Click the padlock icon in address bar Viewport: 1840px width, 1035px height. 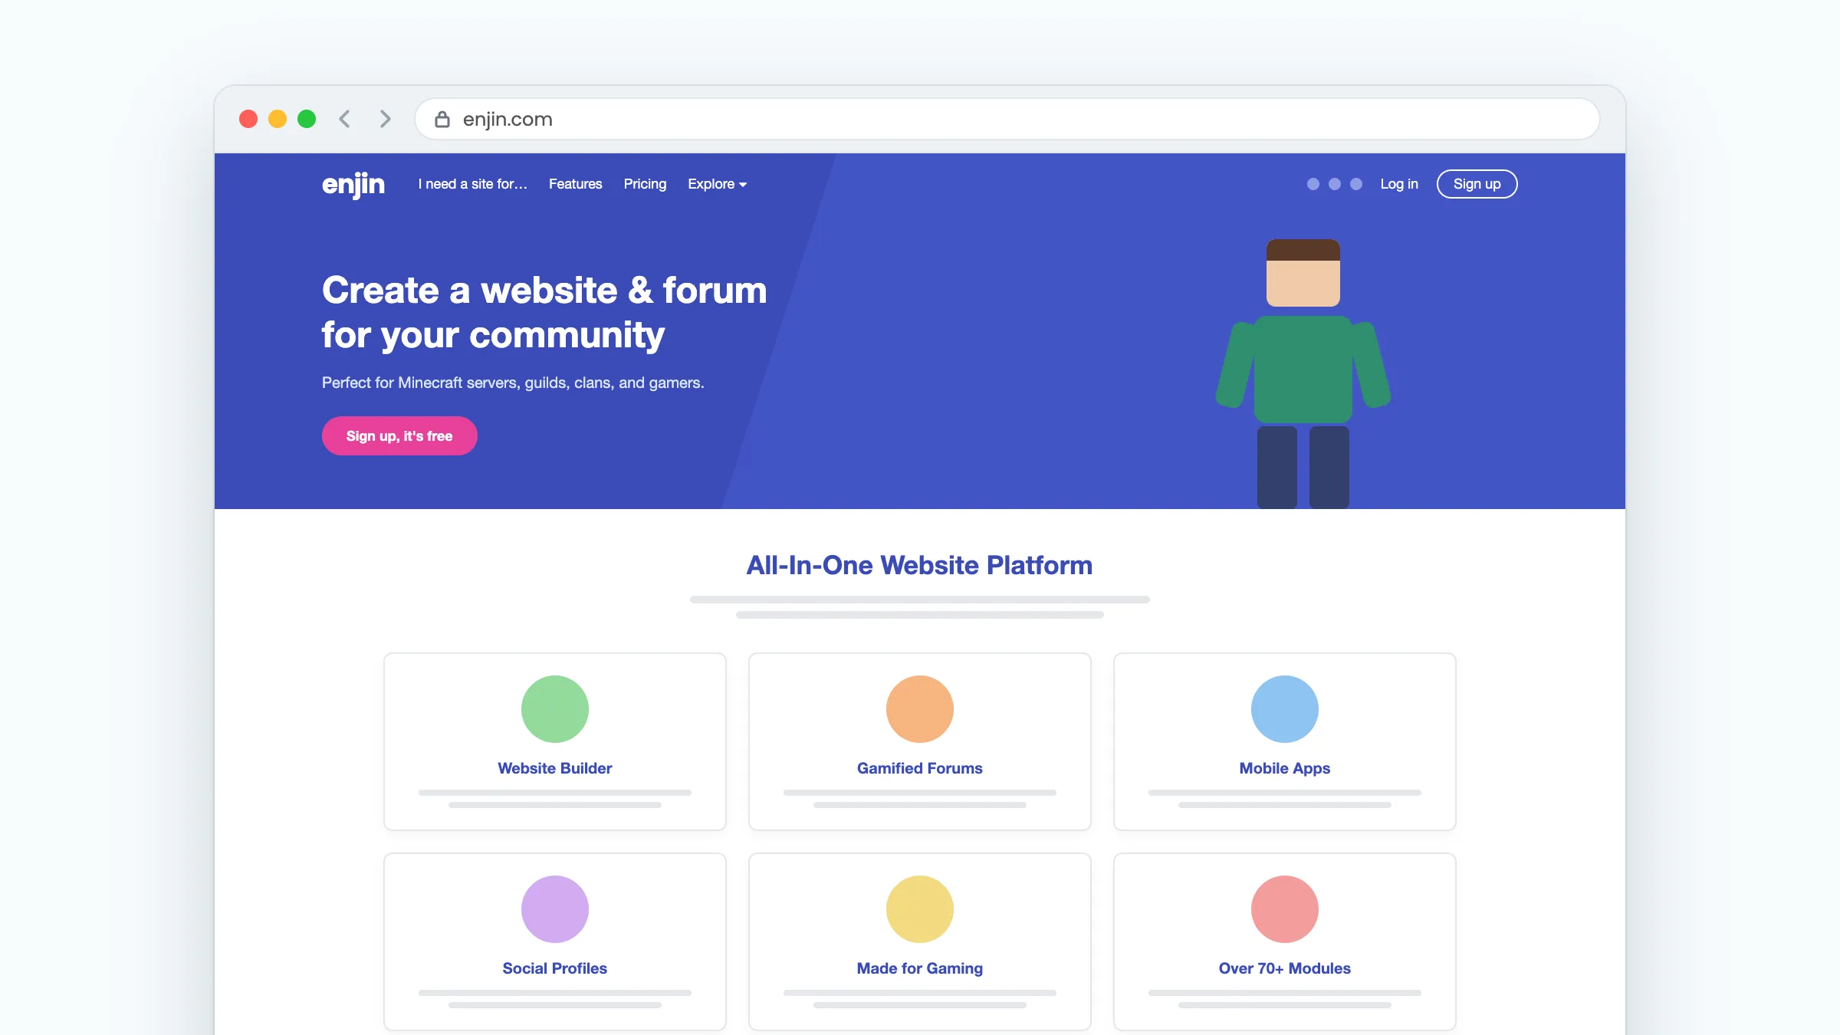tap(442, 119)
